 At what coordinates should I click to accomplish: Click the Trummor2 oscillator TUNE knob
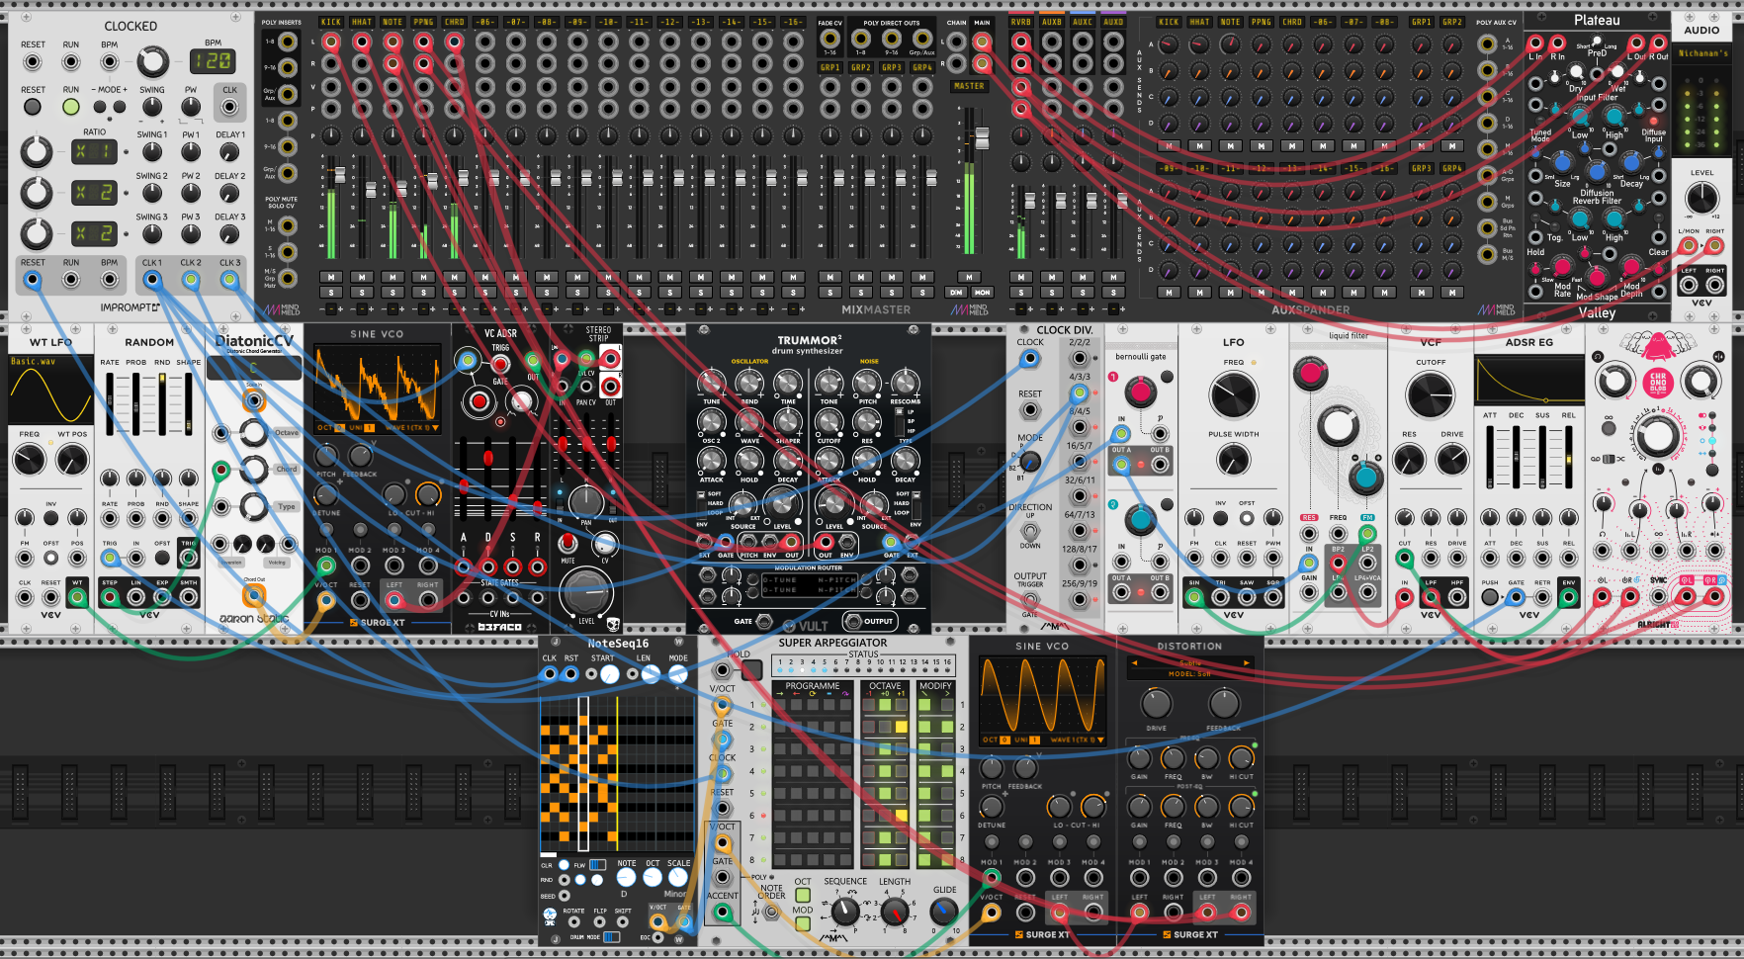click(x=711, y=383)
